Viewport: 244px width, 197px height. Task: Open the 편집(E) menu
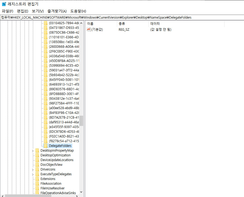[23, 11]
